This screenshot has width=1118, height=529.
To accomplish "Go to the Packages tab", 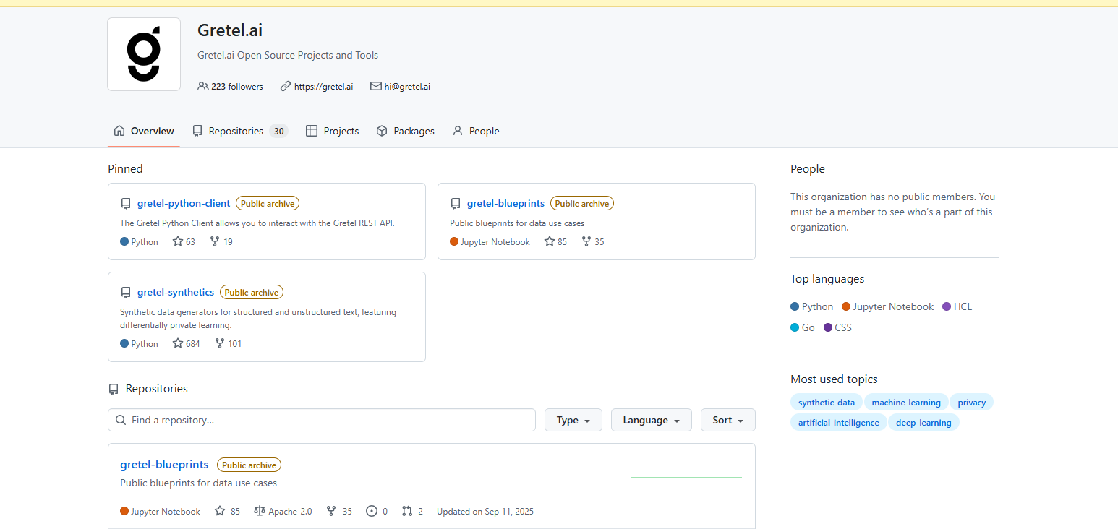I will (x=406, y=131).
